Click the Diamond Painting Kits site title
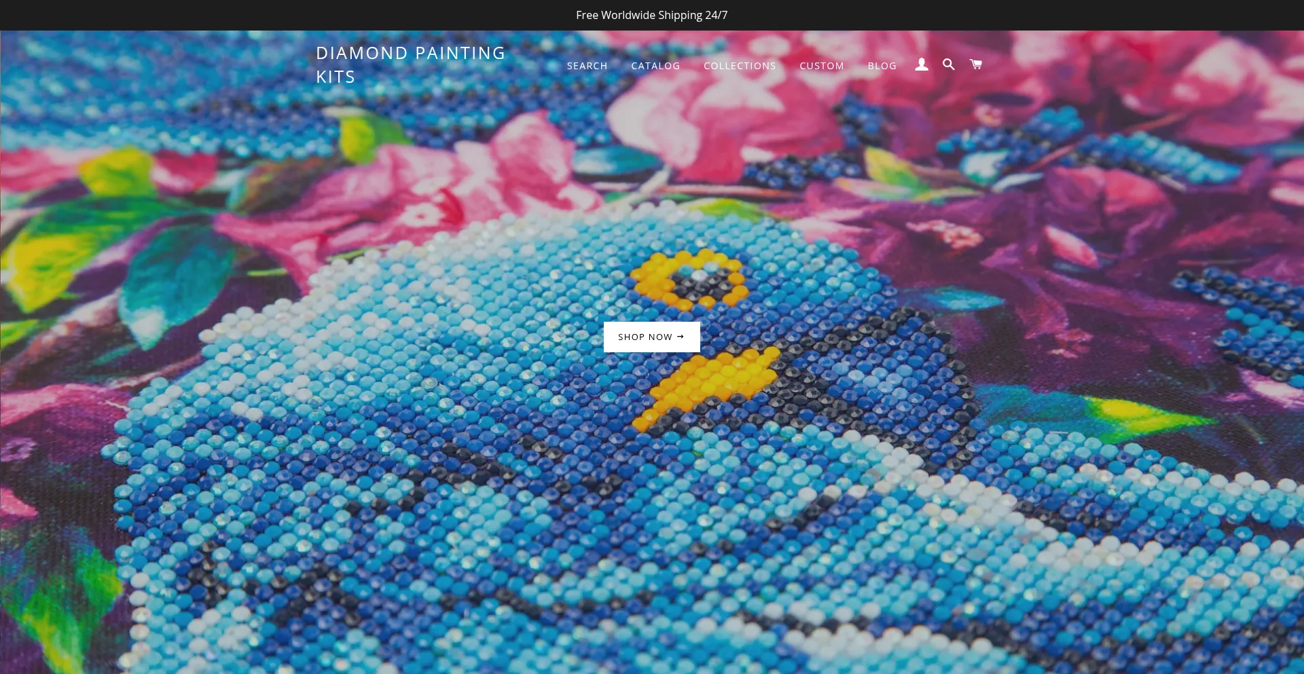This screenshot has height=674, width=1304. (411, 64)
